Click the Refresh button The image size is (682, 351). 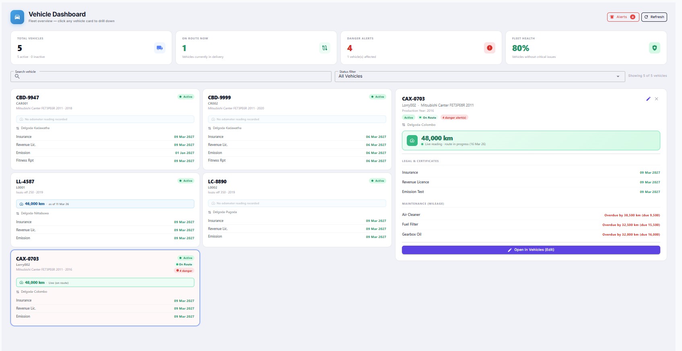(x=654, y=17)
